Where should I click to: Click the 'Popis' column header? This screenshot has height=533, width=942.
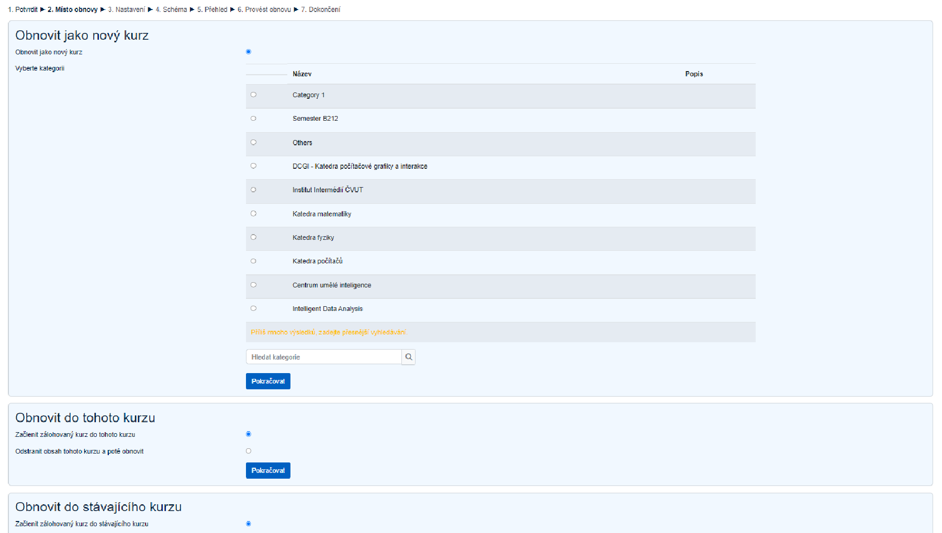694,74
